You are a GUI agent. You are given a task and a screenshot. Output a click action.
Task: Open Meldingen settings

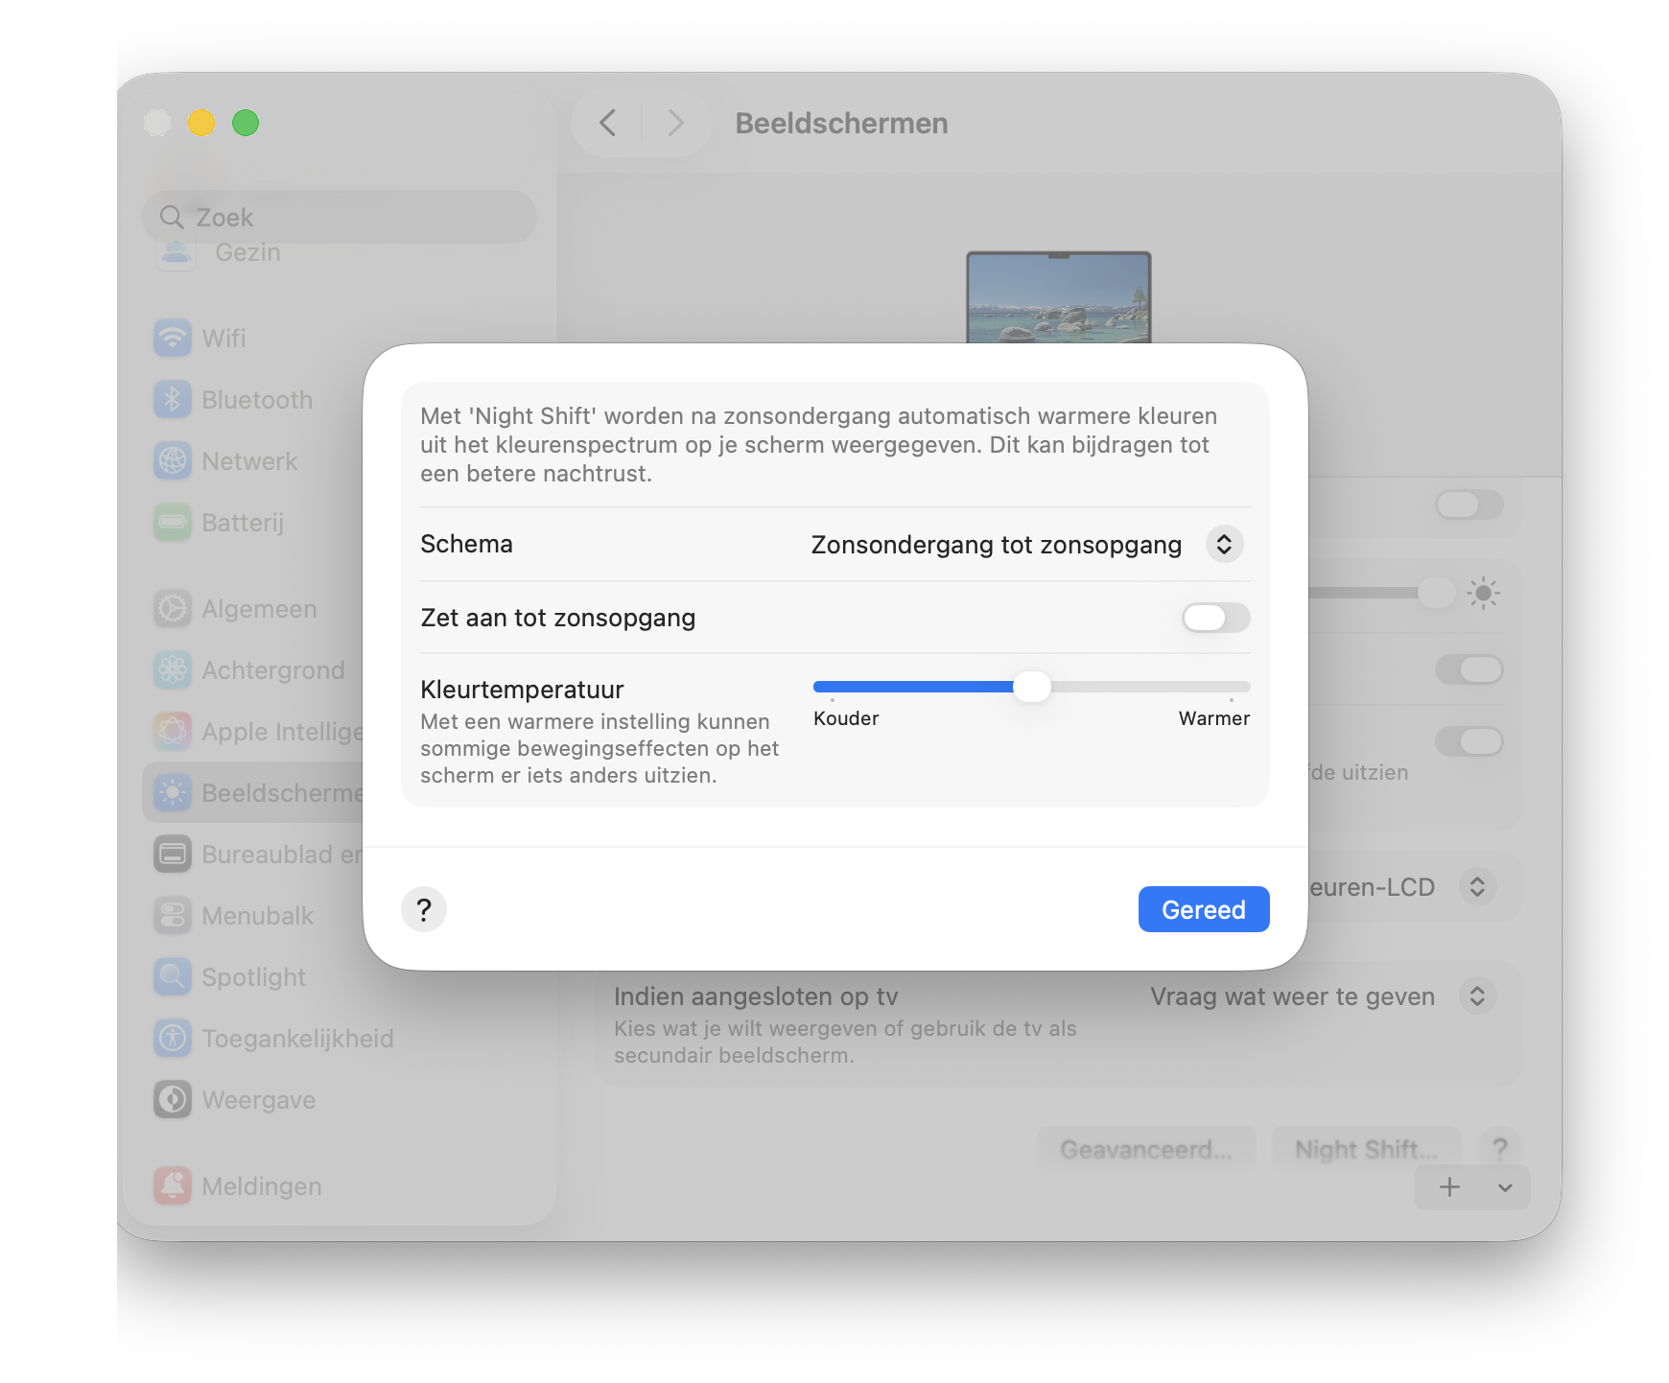pos(261,1186)
